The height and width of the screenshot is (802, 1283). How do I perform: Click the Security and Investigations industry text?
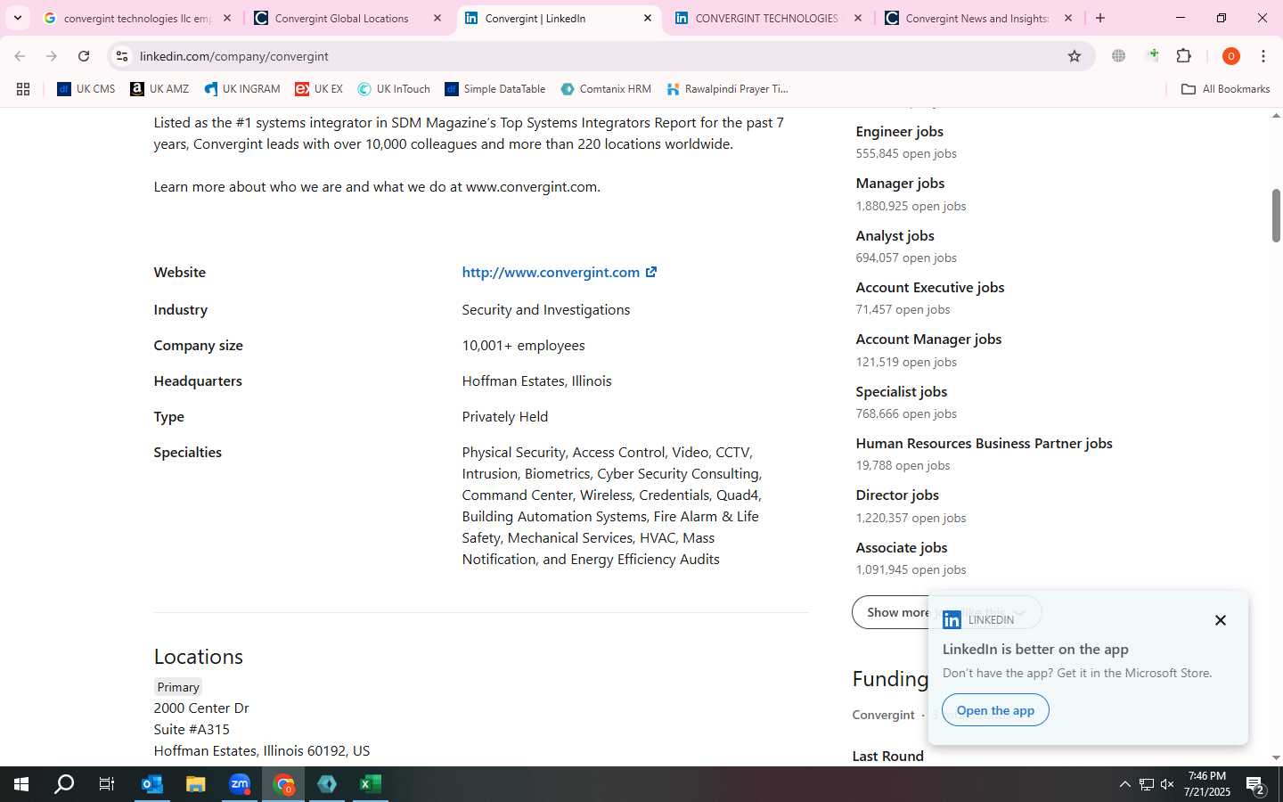point(545,309)
